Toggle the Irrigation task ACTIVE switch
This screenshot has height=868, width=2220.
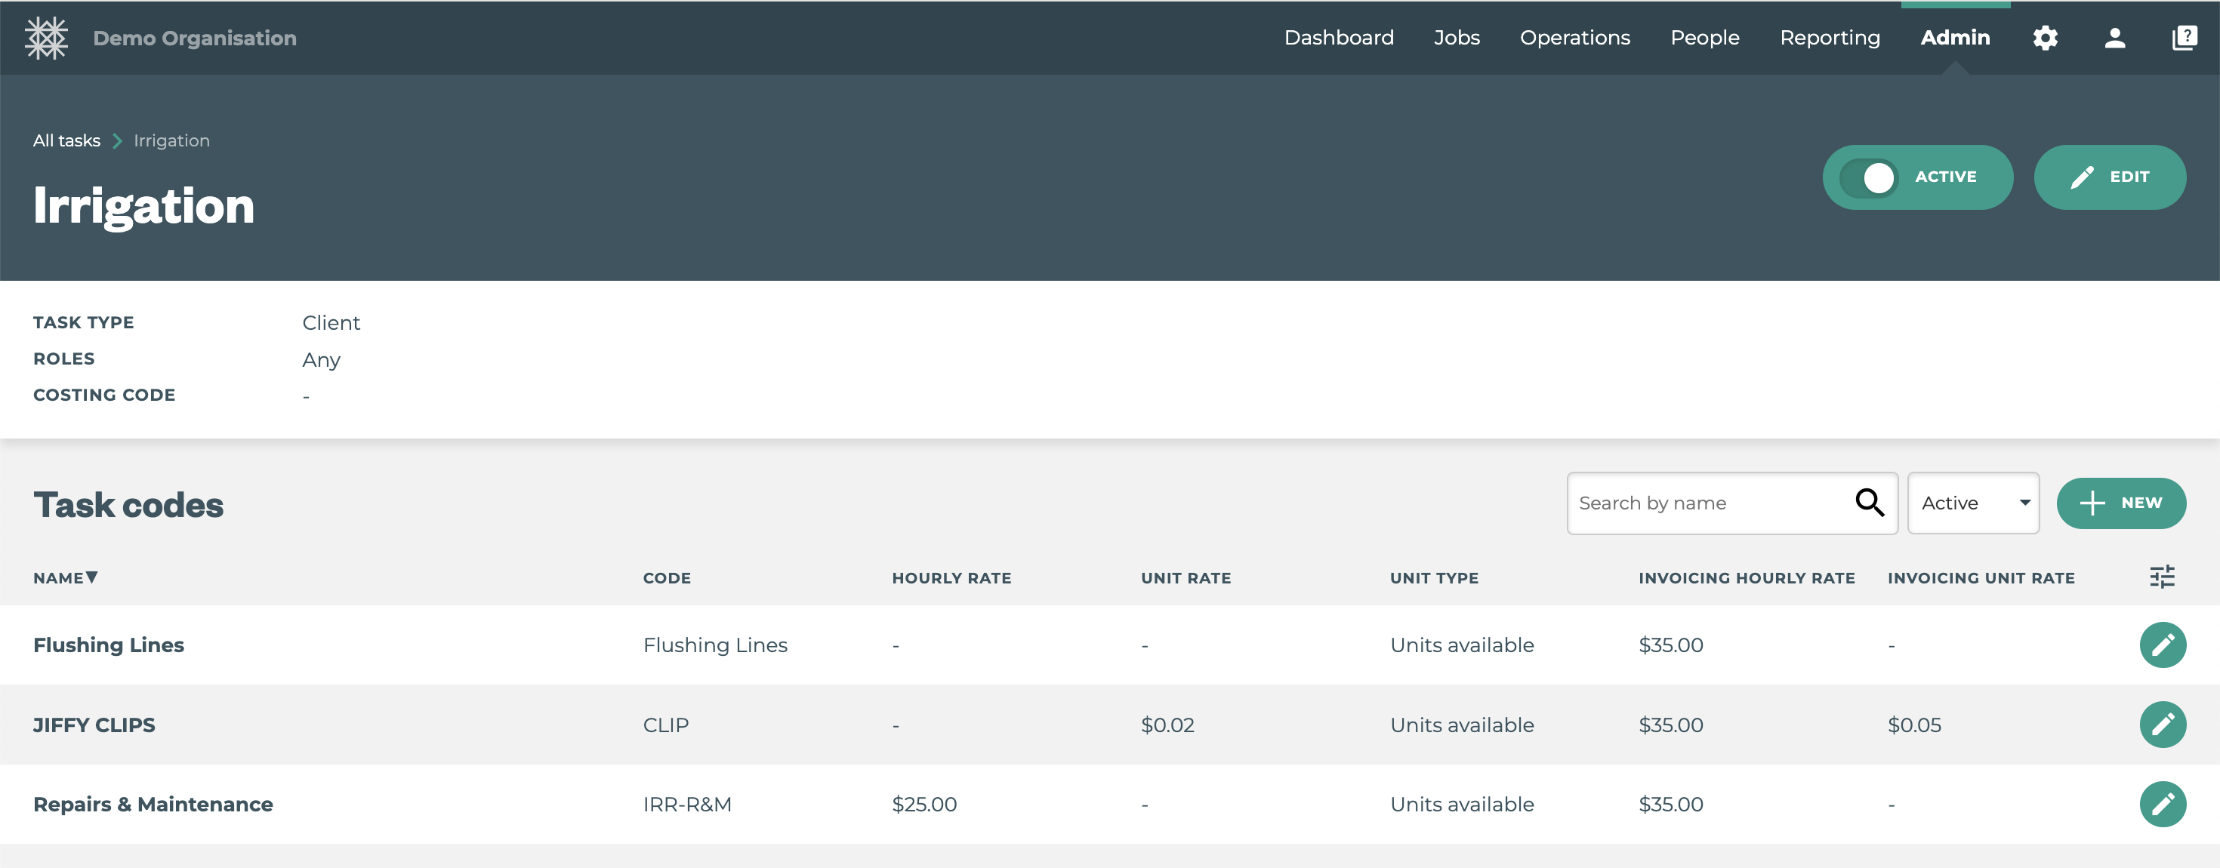(1870, 177)
